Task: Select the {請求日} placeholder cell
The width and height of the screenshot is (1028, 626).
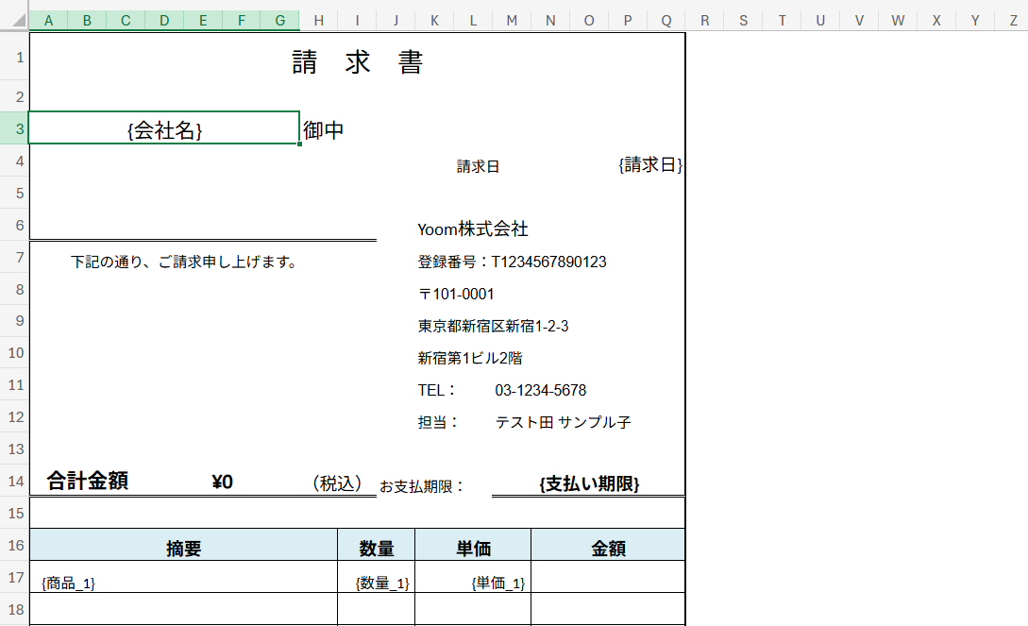Action: [x=649, y=165]
